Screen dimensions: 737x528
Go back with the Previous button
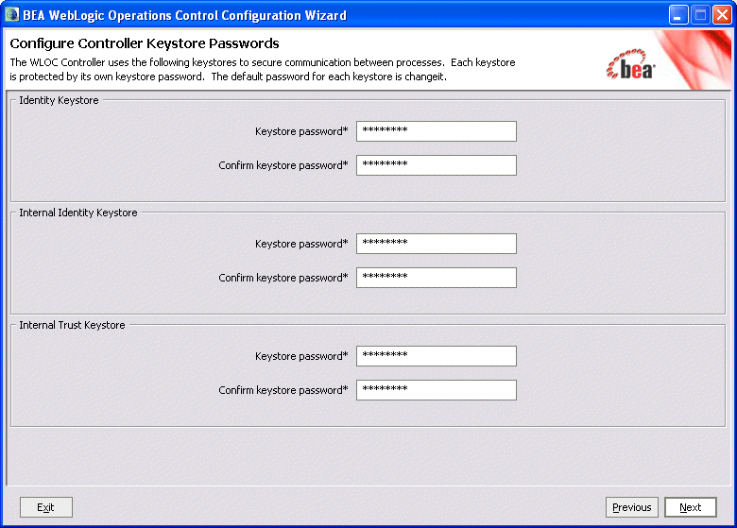click(632, 507)
